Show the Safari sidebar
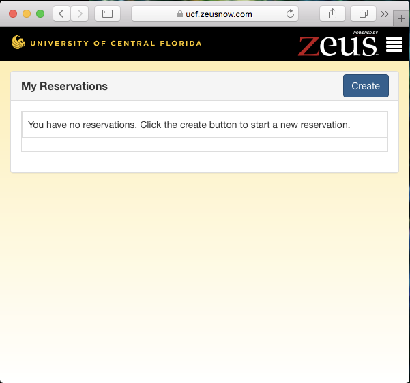Screen dimensions: 410x383 tap(107, 14)
